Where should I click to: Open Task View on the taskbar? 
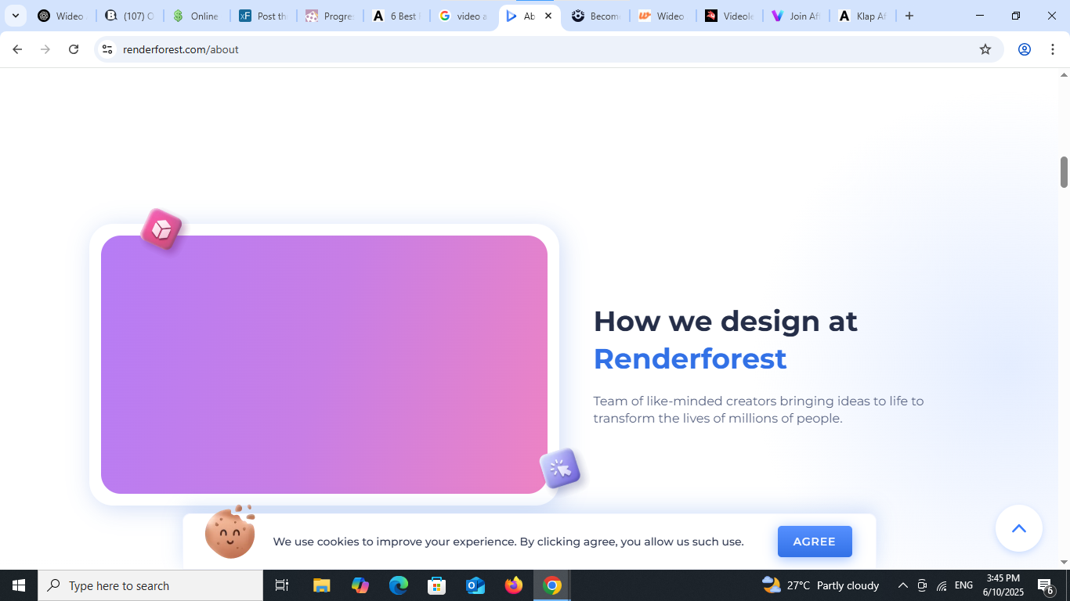click(x=282, y=585)
